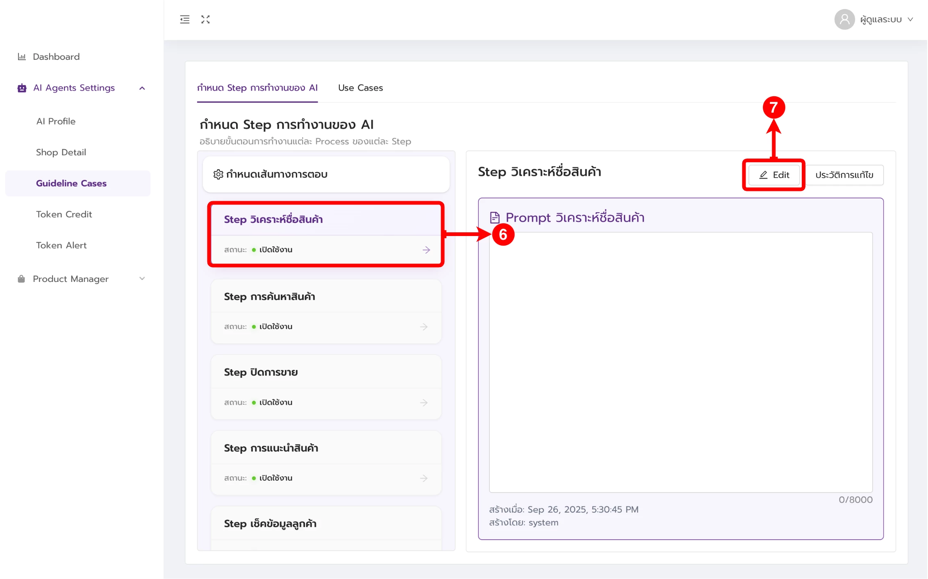928x579 pixels.
Task: Expand the Product Manager menu chevron
Action: 142,279
